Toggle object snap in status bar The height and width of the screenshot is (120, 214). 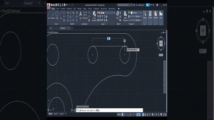pyautogui.click(x=139, y=115)
